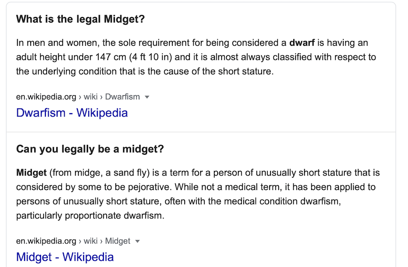The image size is (408, 267).
Task: Collapse the "What is the legal Midget?" question
Action: click(80, 19)
